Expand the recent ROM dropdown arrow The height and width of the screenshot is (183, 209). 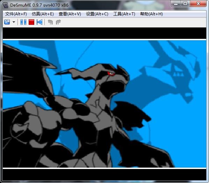[14, 22]
